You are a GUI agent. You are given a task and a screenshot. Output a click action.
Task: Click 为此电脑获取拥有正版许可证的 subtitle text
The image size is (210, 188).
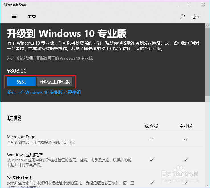coord(50,58)
